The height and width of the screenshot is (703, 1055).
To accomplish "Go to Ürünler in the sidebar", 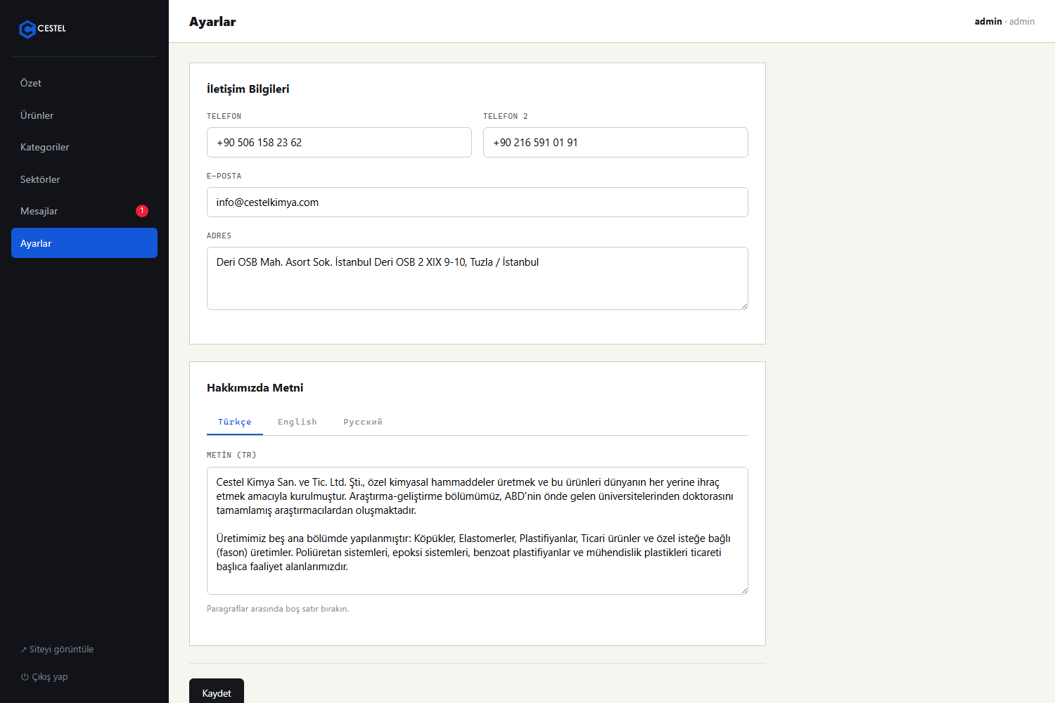I will point(84,115).
